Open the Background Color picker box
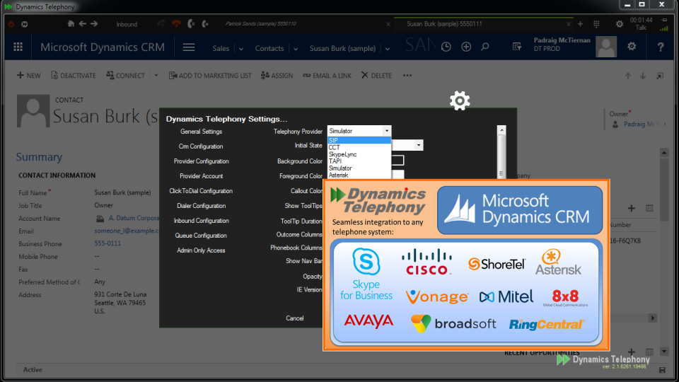 pos(397,161)
